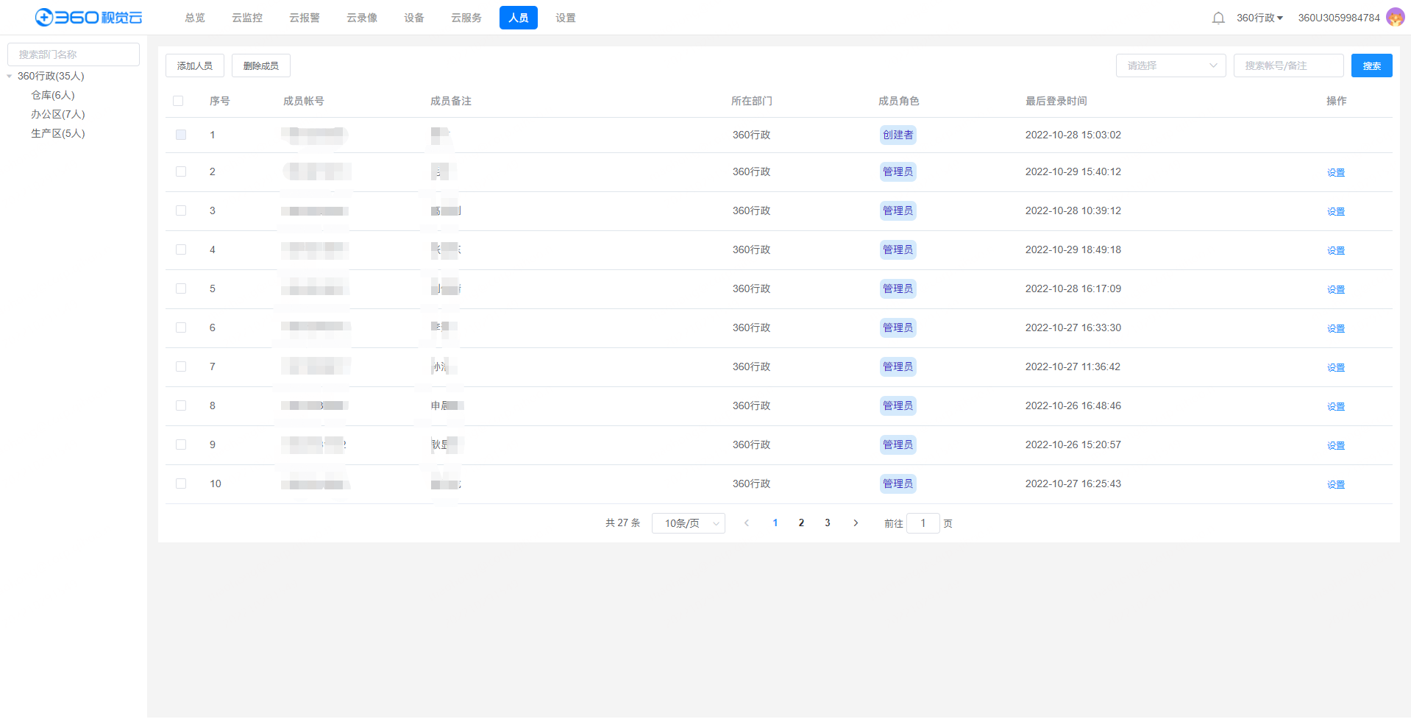Tick the checkbox for row 5

point(181,289)
